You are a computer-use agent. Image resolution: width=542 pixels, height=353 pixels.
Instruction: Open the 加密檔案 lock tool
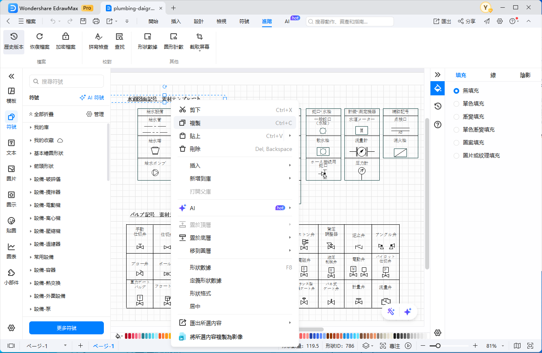point(66,41)
